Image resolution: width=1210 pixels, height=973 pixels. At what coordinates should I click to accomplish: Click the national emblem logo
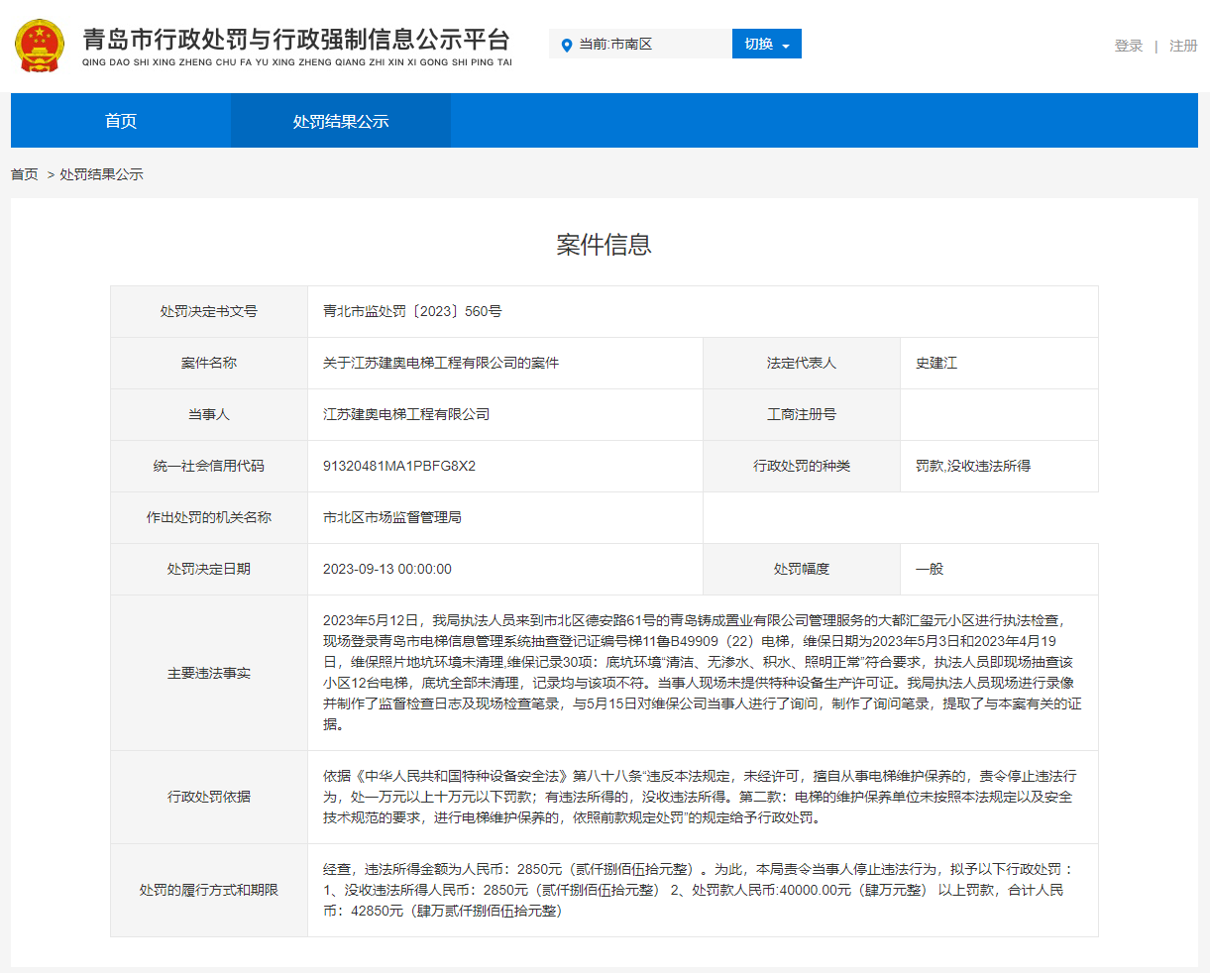click(x=40, y=46)
